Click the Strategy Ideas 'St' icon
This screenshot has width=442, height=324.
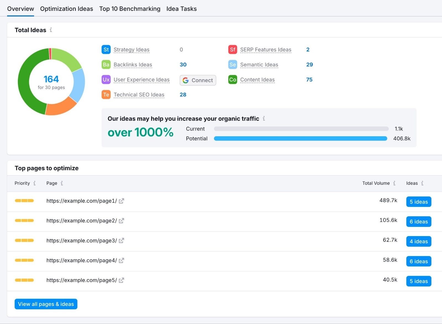click(x=106, y=50)
